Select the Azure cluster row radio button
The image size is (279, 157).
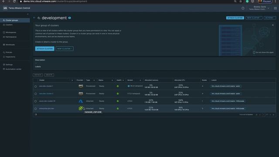(x=36, y=101)
